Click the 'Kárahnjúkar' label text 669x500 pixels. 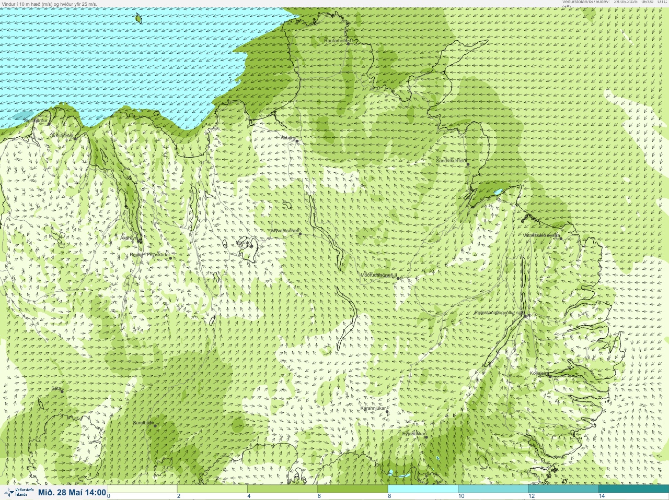(373, 408)
